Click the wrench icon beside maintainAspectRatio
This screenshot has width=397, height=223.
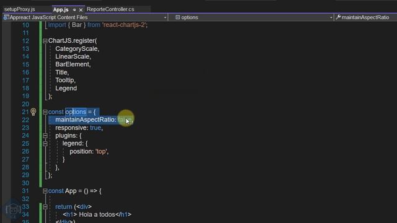(x=338, y=17)
